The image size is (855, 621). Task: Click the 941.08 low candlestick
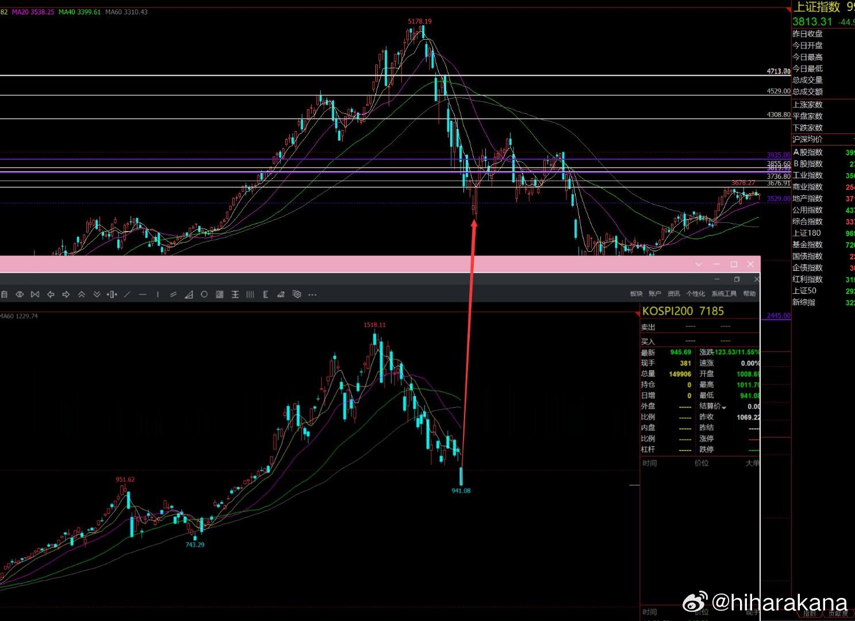pyautogui.click(x=461, y=476)
